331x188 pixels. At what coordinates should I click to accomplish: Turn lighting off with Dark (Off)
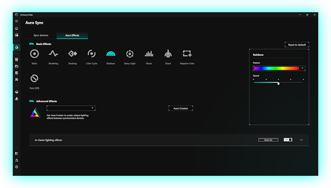pyautogui.click(x=34, y=78)
